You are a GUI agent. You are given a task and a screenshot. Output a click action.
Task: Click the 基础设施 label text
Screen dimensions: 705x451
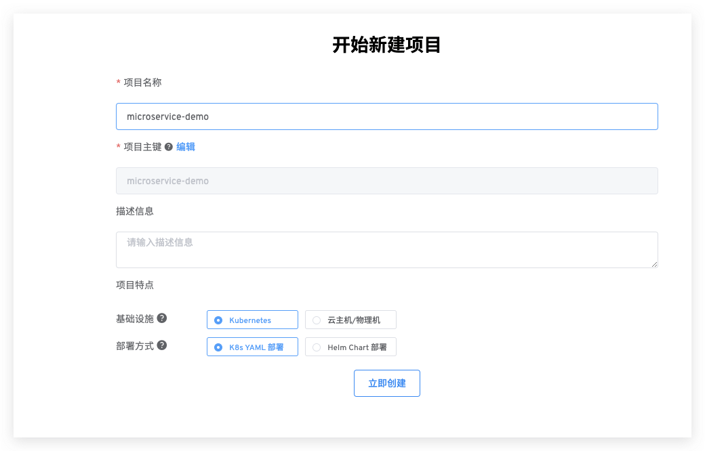pyautogui.click(x=135, y=319)
